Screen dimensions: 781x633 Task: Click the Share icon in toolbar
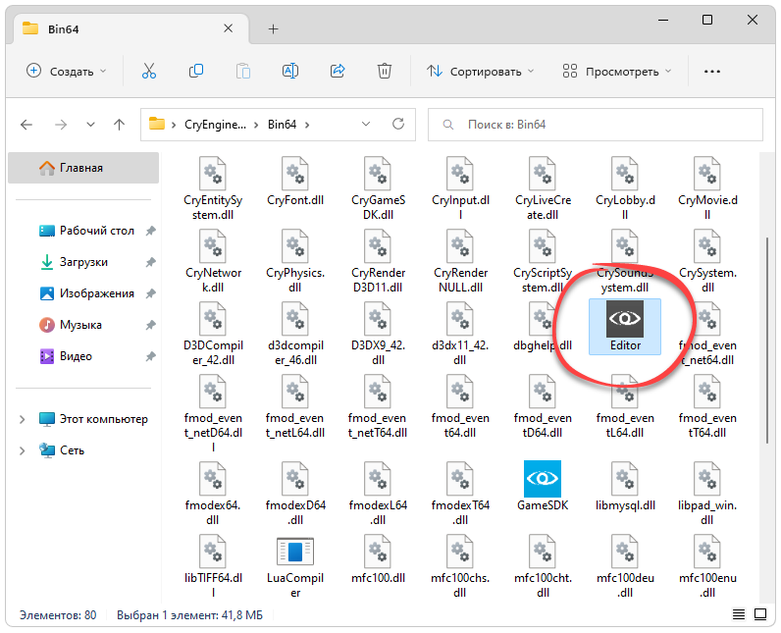click(338, 71)
